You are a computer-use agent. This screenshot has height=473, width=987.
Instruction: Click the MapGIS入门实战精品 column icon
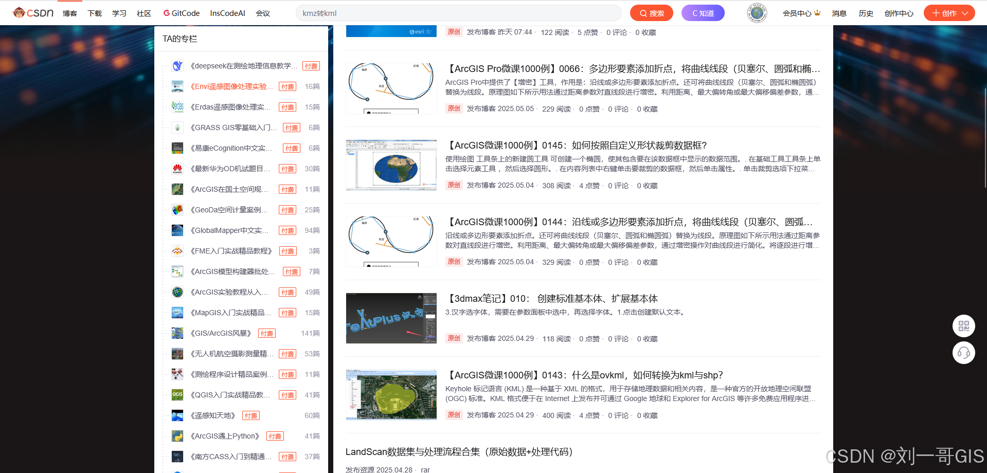(177, 313)
